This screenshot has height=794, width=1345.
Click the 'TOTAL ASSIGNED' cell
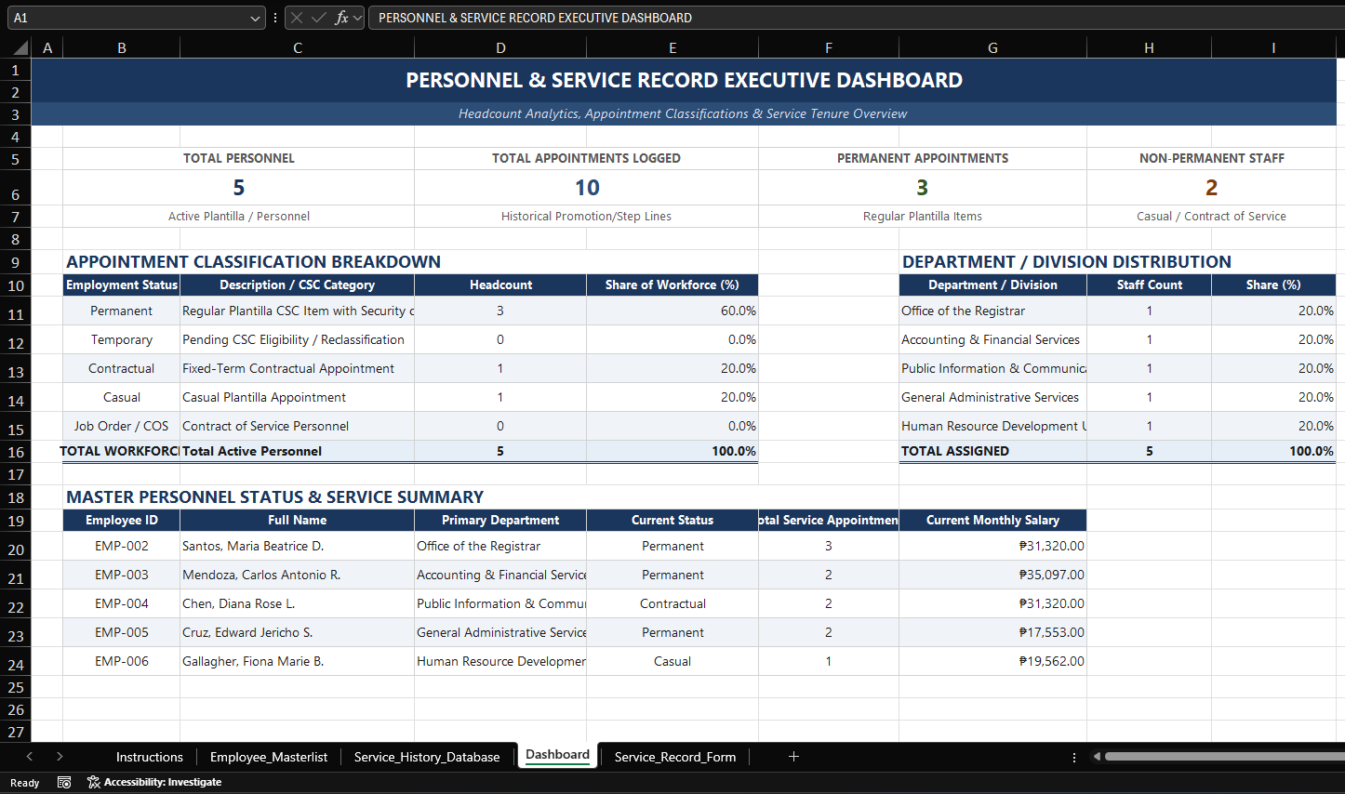pos(992,451)
